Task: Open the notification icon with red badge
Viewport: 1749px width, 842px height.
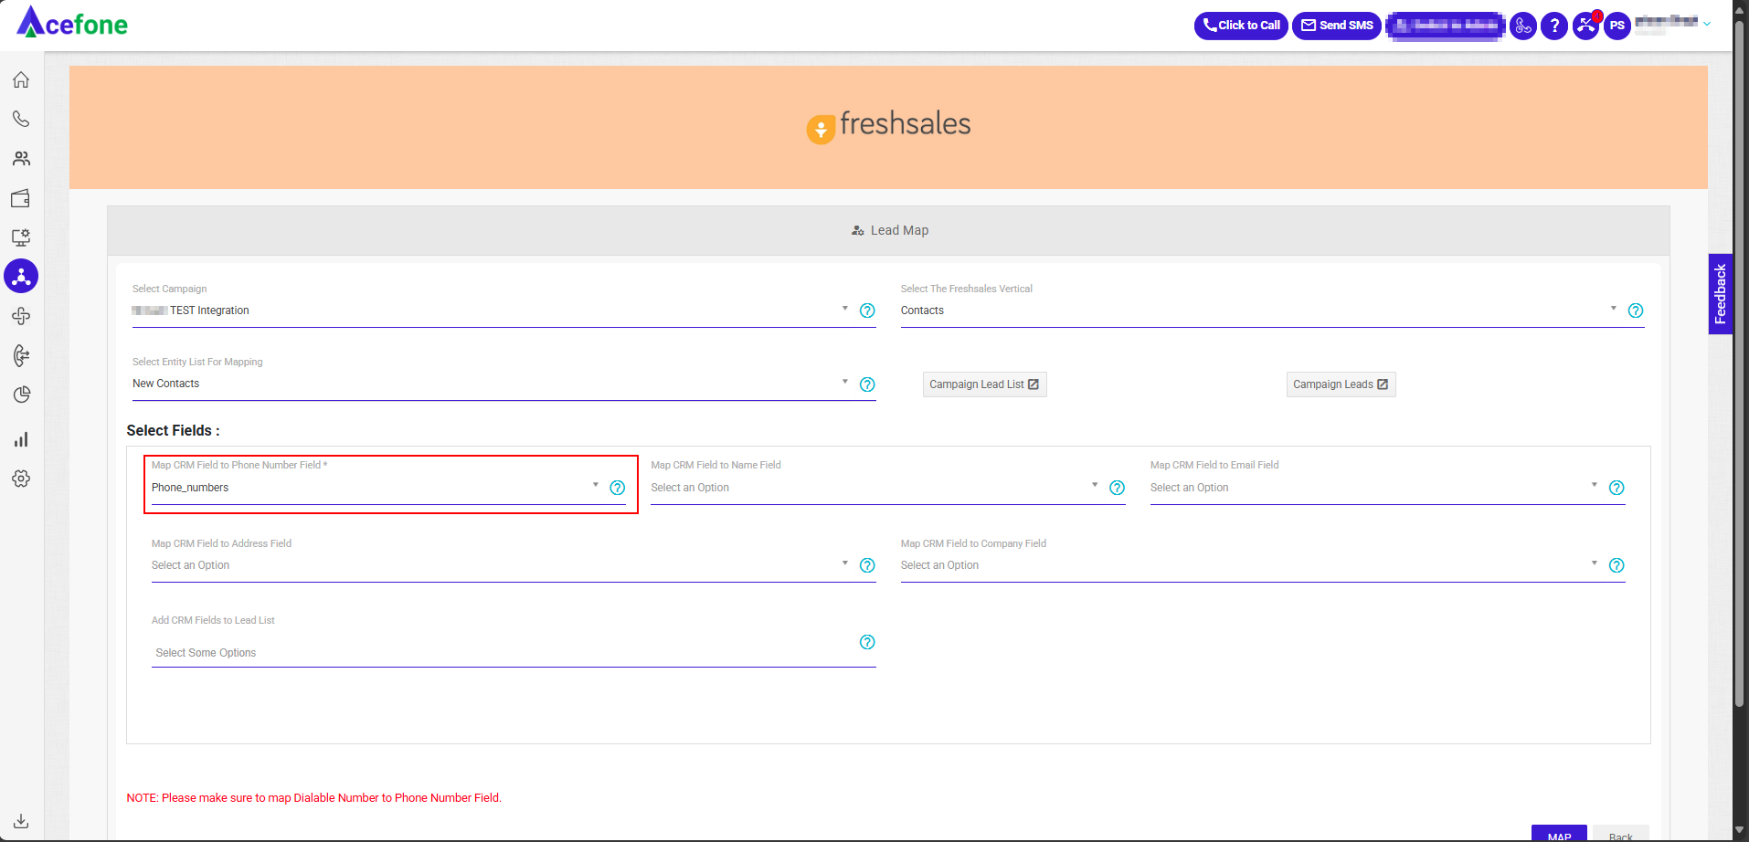Action: click(1586, 26)
